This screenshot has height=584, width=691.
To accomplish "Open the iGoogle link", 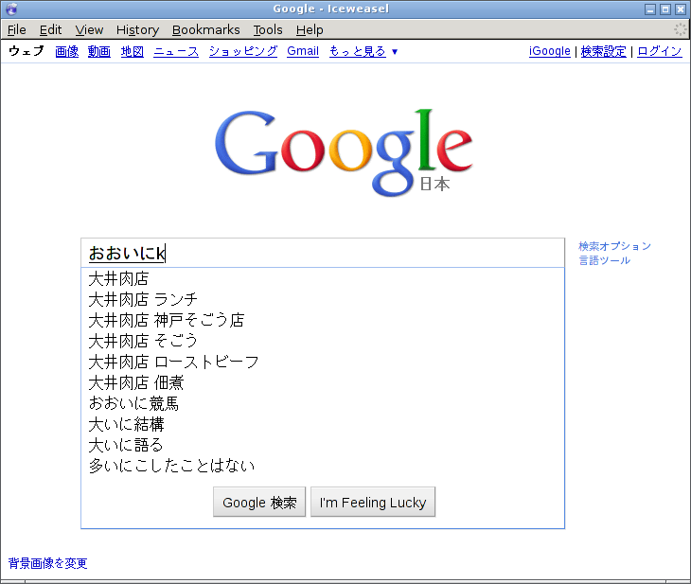I will pyautogui.click(x=550, y=51).
